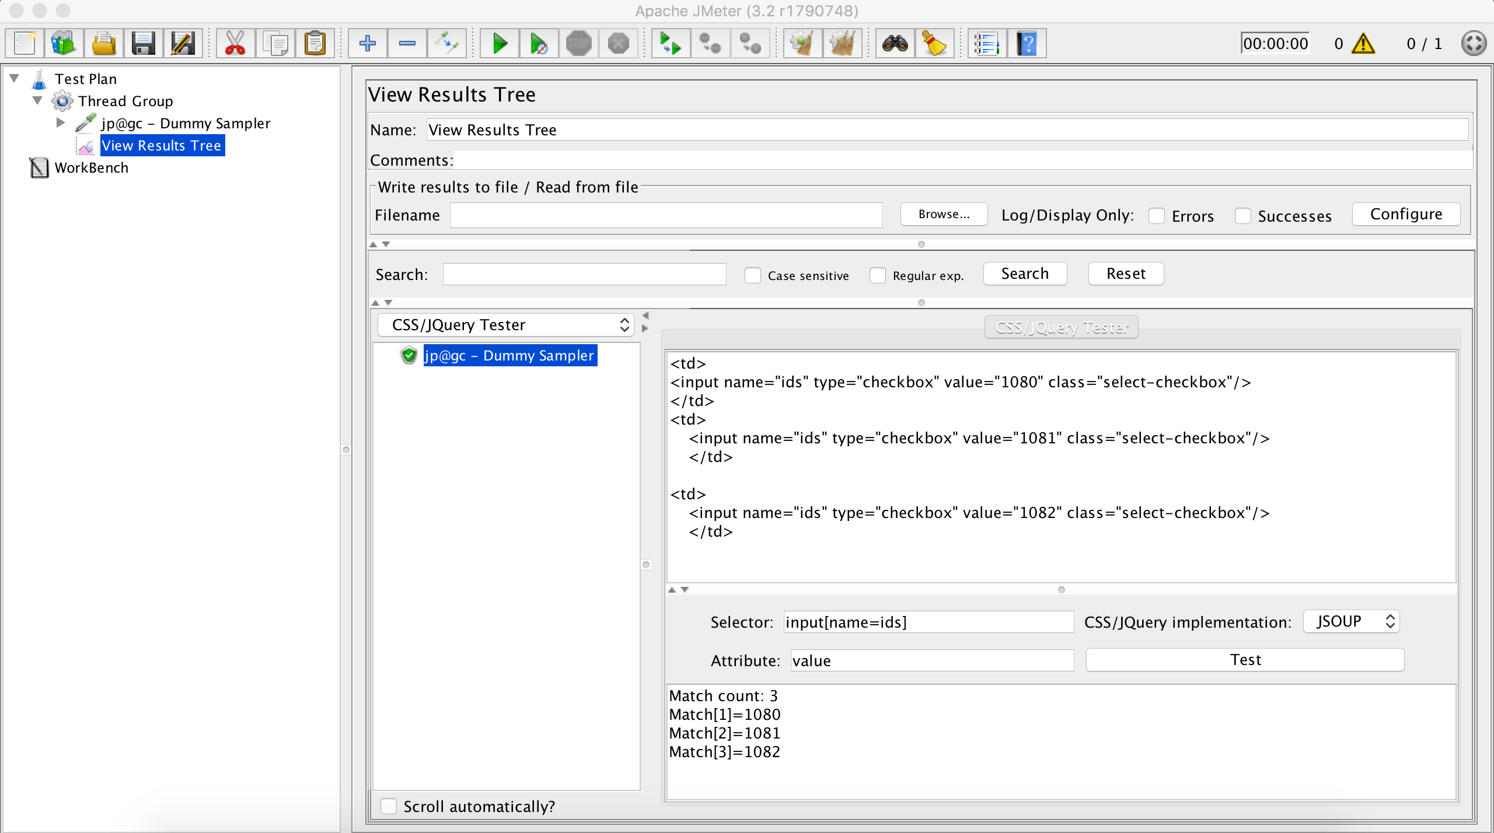Click the Clear All broom icon
The width and height of the screenshot is (1494, 833).
842,44
